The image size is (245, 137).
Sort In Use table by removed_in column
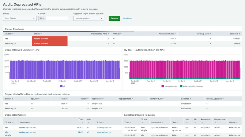click(x=157, y=99)
